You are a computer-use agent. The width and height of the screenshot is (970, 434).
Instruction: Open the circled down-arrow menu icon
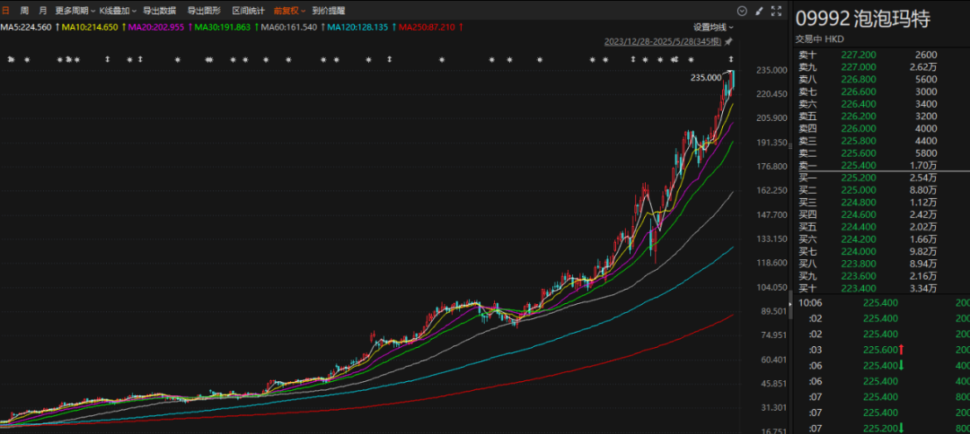click(743, 11)
